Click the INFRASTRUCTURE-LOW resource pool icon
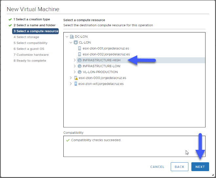Image resolution: width=216 pixels, height=178 pixels. [80, 66]
